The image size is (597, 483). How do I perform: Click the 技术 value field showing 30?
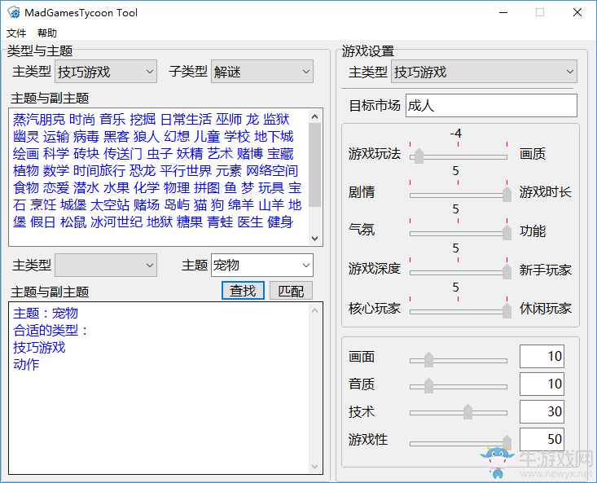tap(542, 411)
